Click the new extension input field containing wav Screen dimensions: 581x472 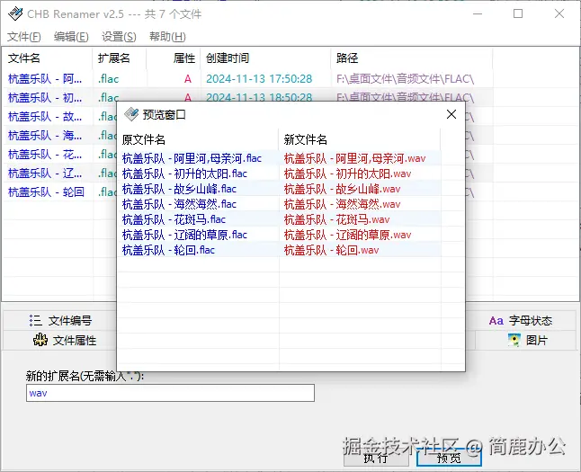(x=170, y=393)
